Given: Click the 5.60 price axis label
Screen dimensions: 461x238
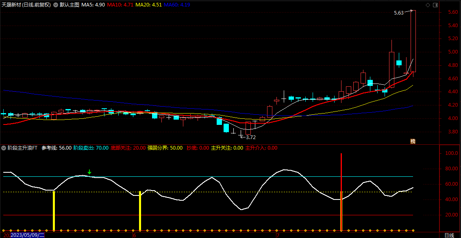Looking at the screenshot, I should click(453, 12).
